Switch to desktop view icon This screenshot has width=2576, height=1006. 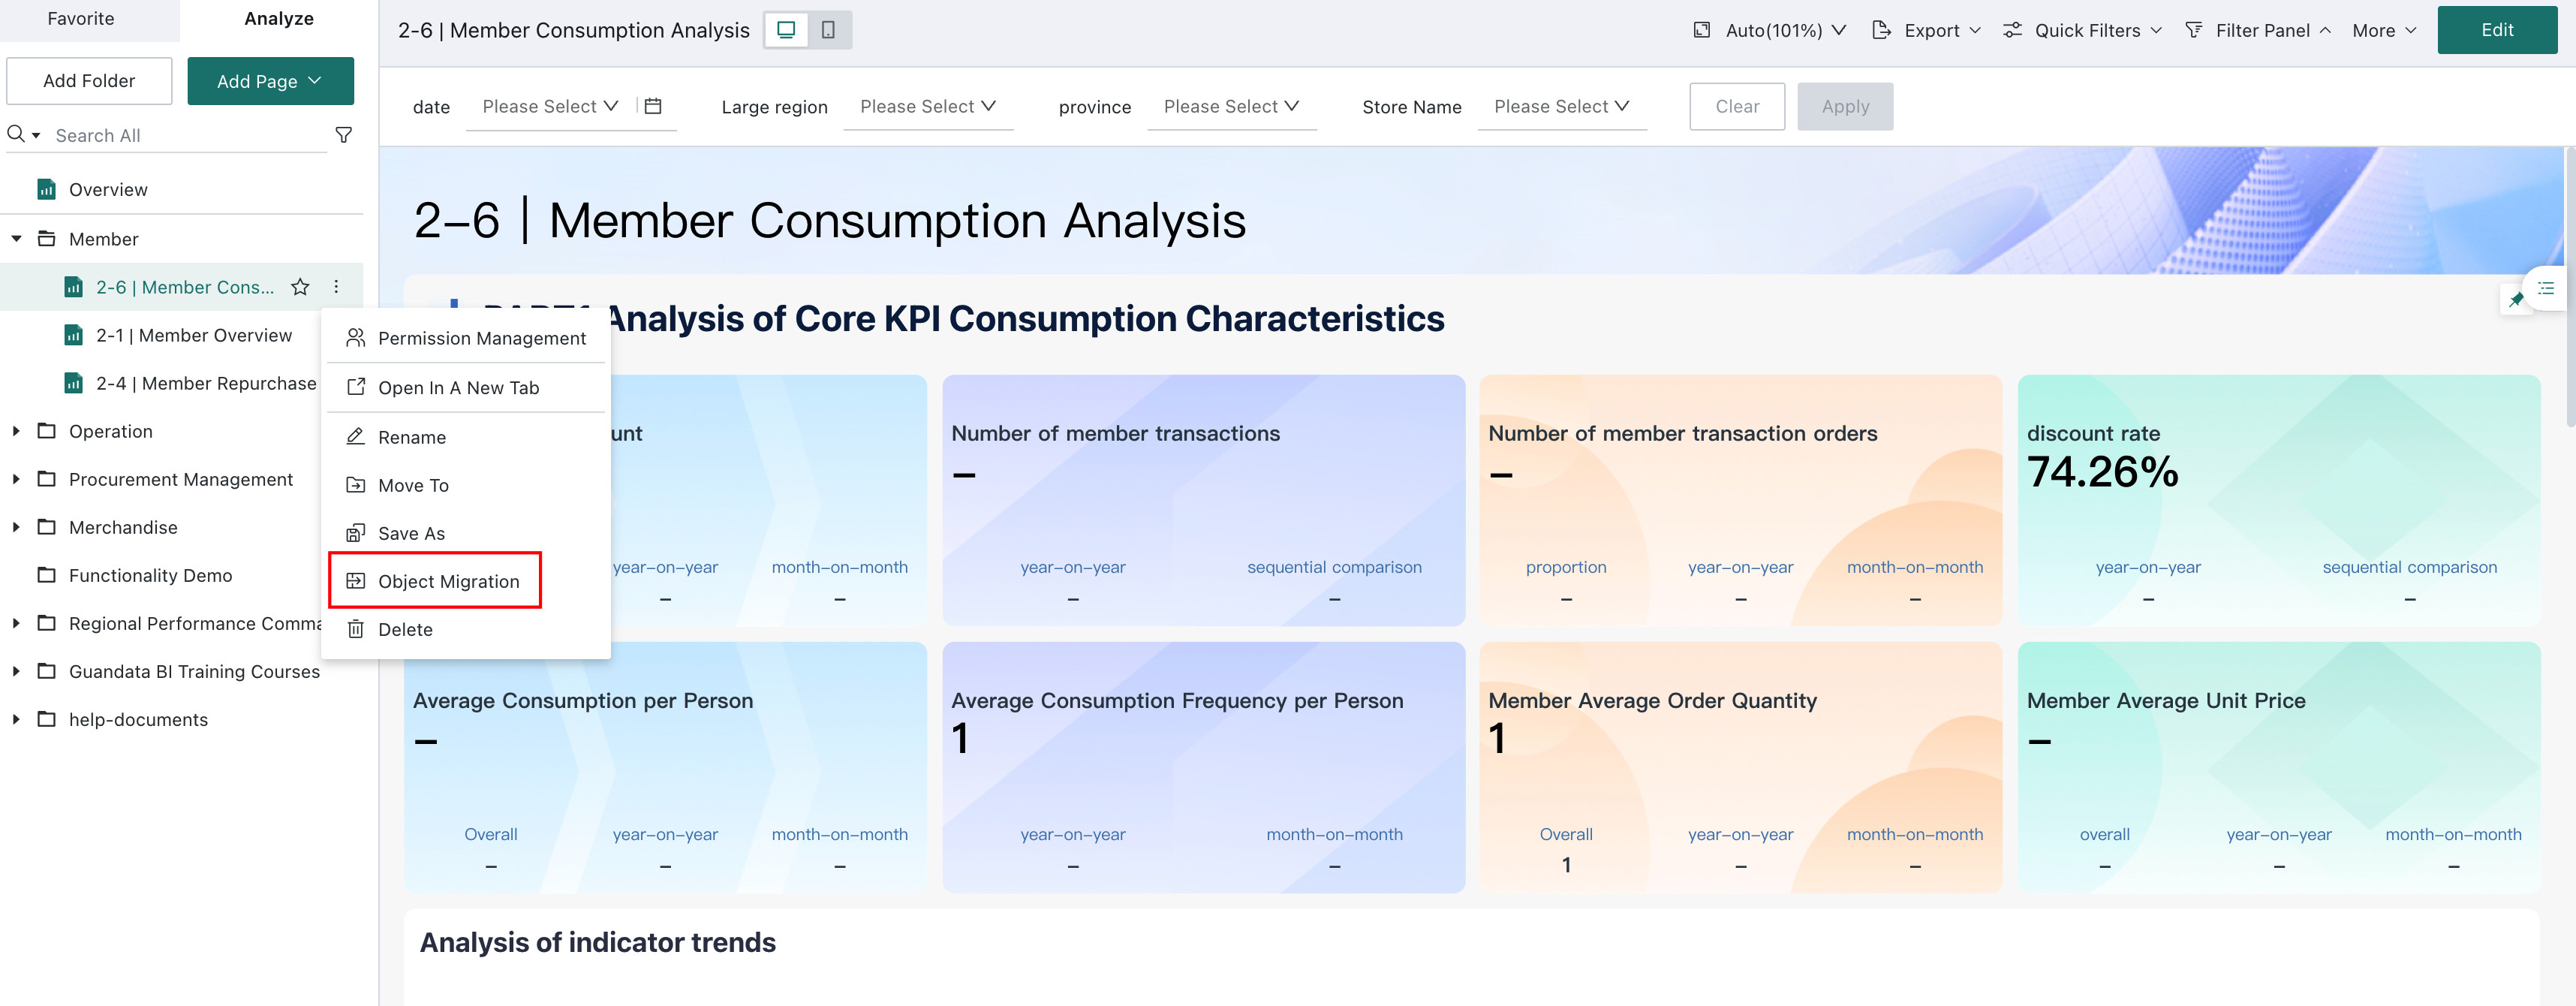(x=786, y=30)
